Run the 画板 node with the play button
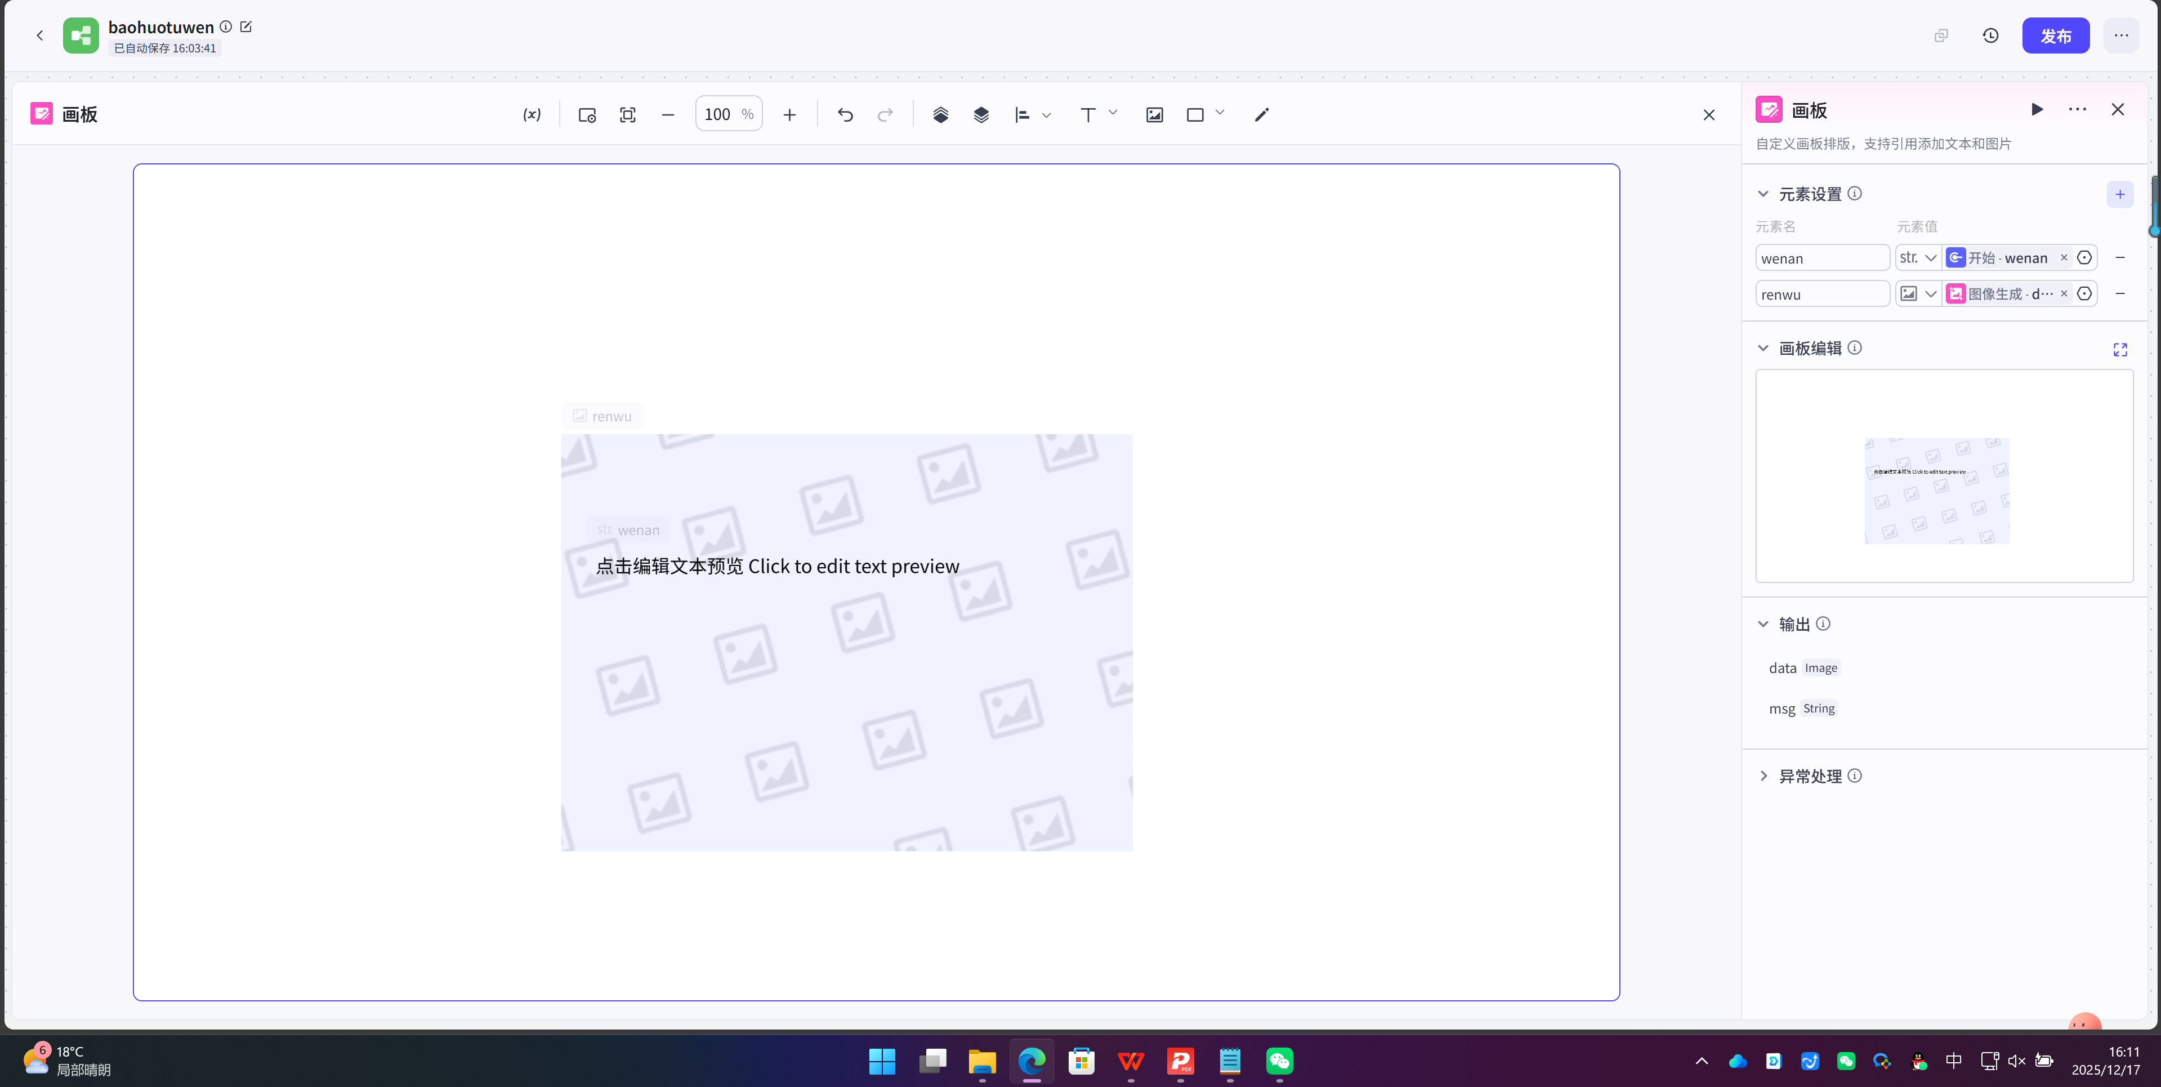The image size is (2161, 1087). pyautogui.click(x=2037, y=109)
